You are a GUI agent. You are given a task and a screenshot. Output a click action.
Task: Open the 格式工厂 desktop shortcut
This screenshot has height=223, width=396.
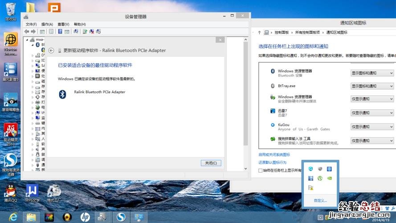(54, 194)
